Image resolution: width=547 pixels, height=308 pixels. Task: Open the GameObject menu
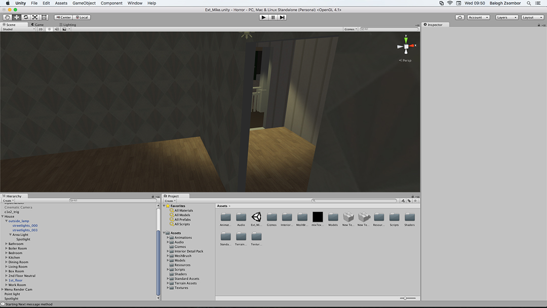84,3
